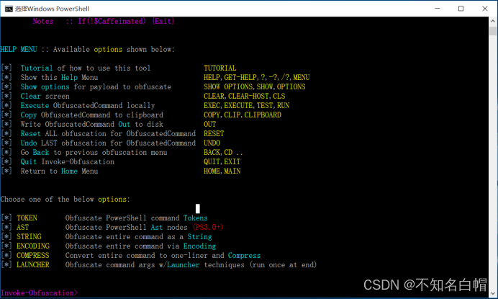Viewport: 498px width, 299px height.
Task: Click 'Convert entire command to one-liner and Compress'
Action: coord(163,256)
